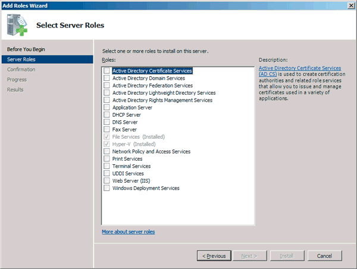Toggle the Fax Server checkbox
The width and height of the screenshot is (357, 269).
click(107, 130)
